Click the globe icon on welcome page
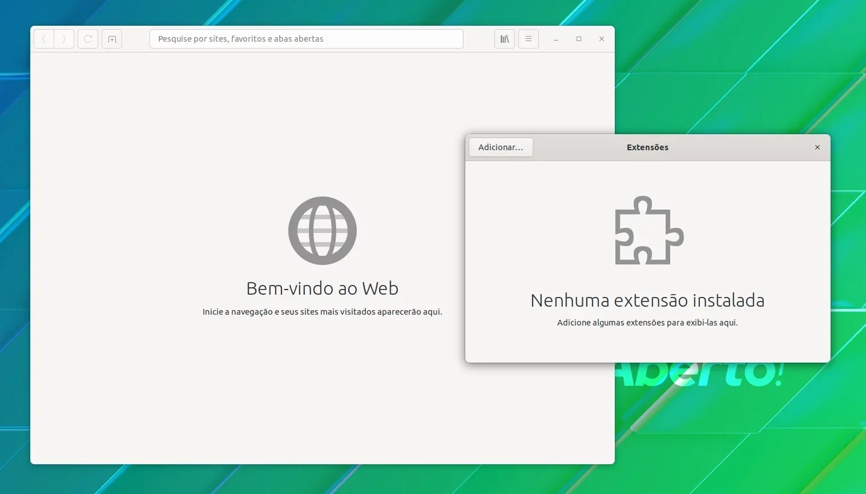Viewport: 866px width, 494px height. tap(323, 231)
